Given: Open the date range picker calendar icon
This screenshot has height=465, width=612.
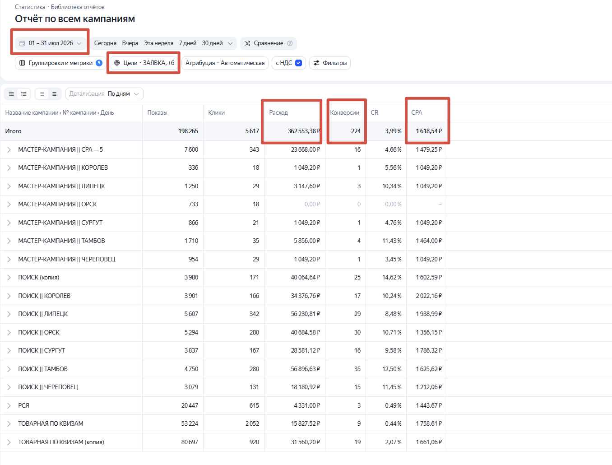Looking at the screenshot, I should pos(22,43).
